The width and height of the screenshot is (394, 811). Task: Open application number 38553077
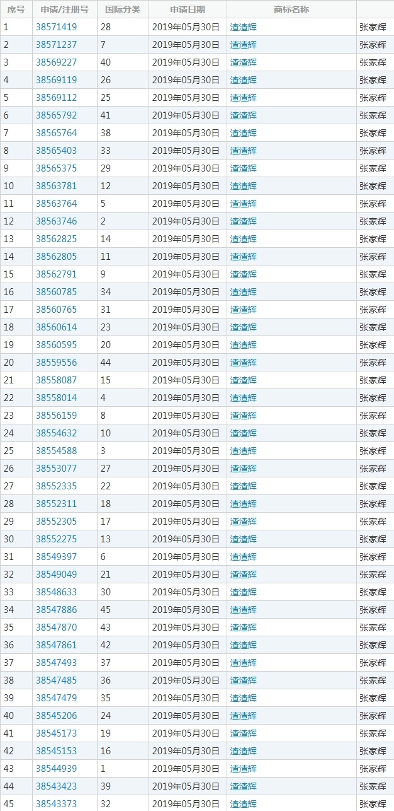click(56, 469)
